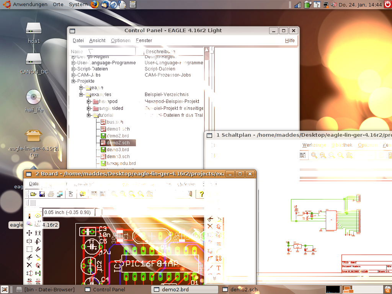This screenshot has height=294, width=392.
Task: Open Optionen menu in Control Panel
Action: (121, 41)
